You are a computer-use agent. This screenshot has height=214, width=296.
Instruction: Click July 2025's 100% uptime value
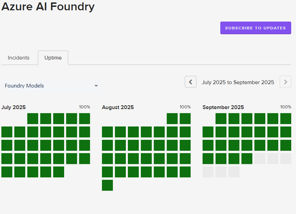tap(85, 107)
